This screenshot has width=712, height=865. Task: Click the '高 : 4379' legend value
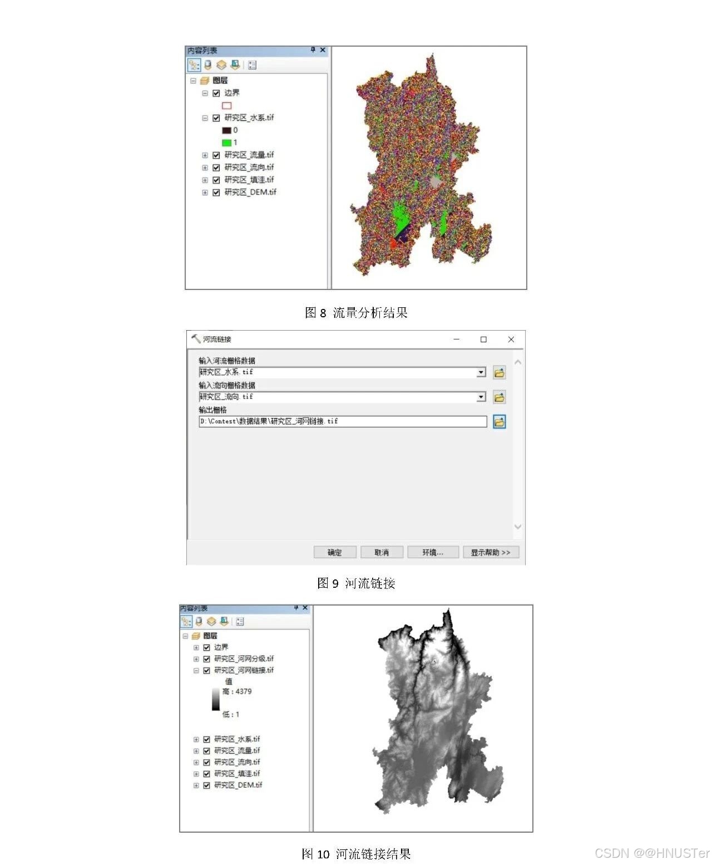coord(237,691)
